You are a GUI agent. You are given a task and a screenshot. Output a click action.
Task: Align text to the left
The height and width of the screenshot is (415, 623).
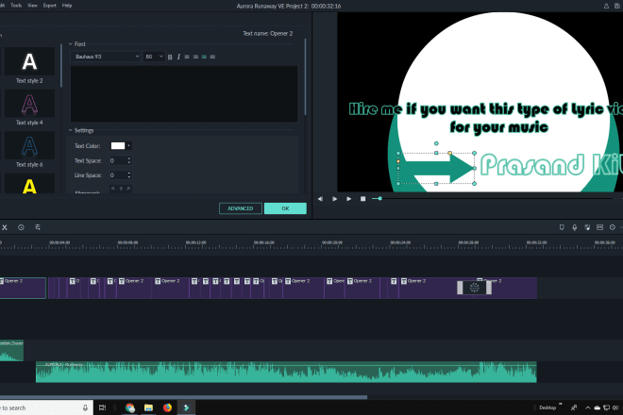(x=187, y=57)
